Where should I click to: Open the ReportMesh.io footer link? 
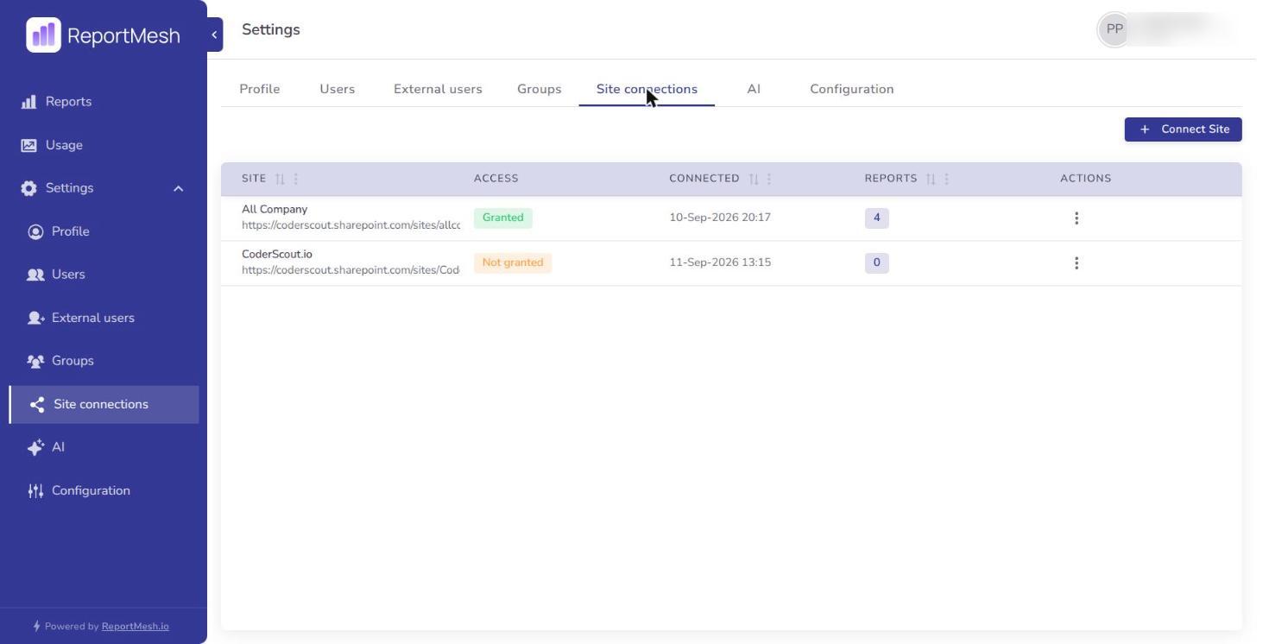point(136,627)
